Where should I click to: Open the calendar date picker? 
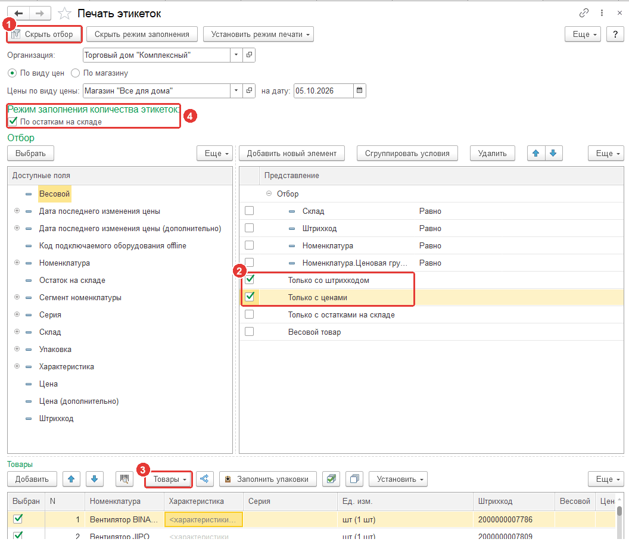pyautogui.click(x=359, y=91)
